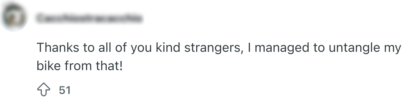The height and width of the screenshot is (101, 403).
Task: Select the vote count number 51
Action: [65, 90]
